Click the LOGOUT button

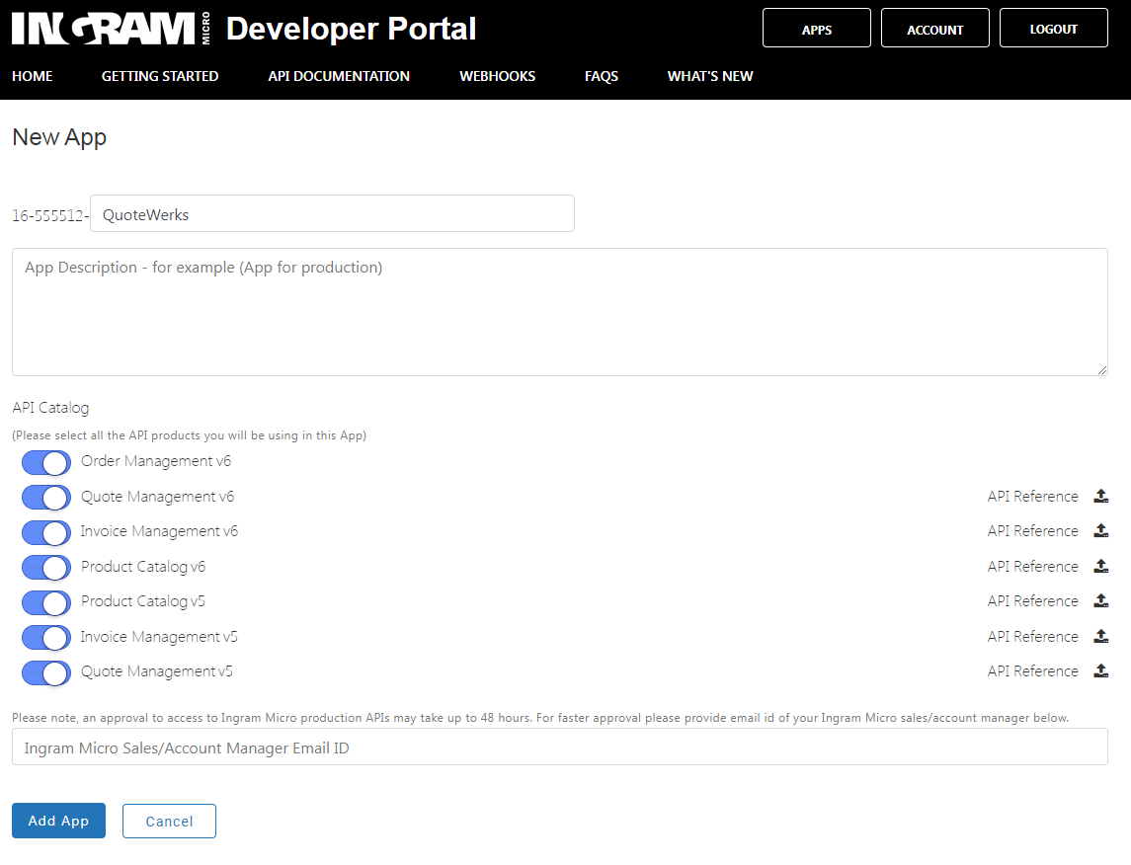pos(1054,28)
